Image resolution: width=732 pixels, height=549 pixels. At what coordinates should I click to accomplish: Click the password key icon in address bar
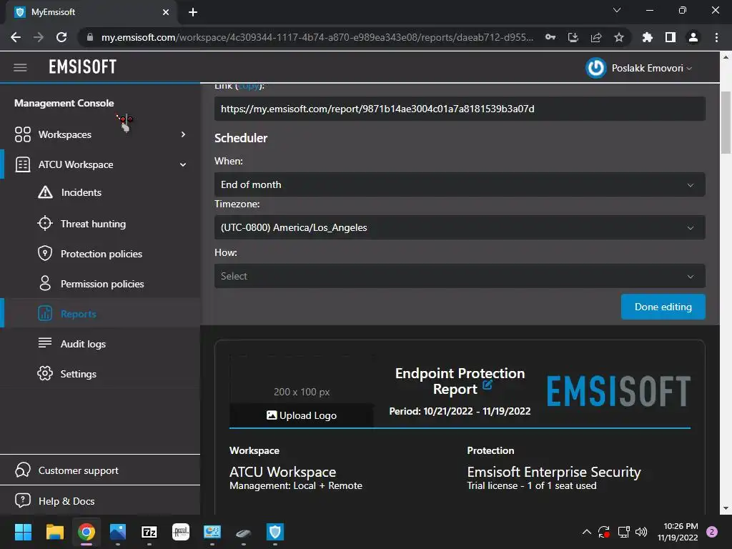[550, 37]
